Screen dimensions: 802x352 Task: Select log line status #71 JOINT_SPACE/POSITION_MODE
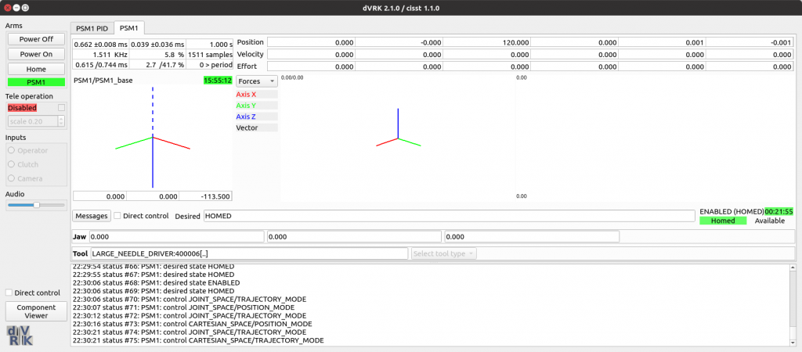tap(183, 307)
